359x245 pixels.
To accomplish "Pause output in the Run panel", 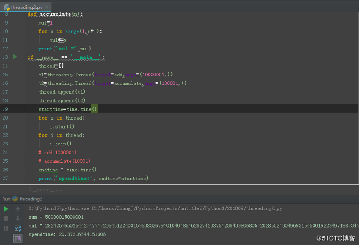I will [x=6, y=228].
